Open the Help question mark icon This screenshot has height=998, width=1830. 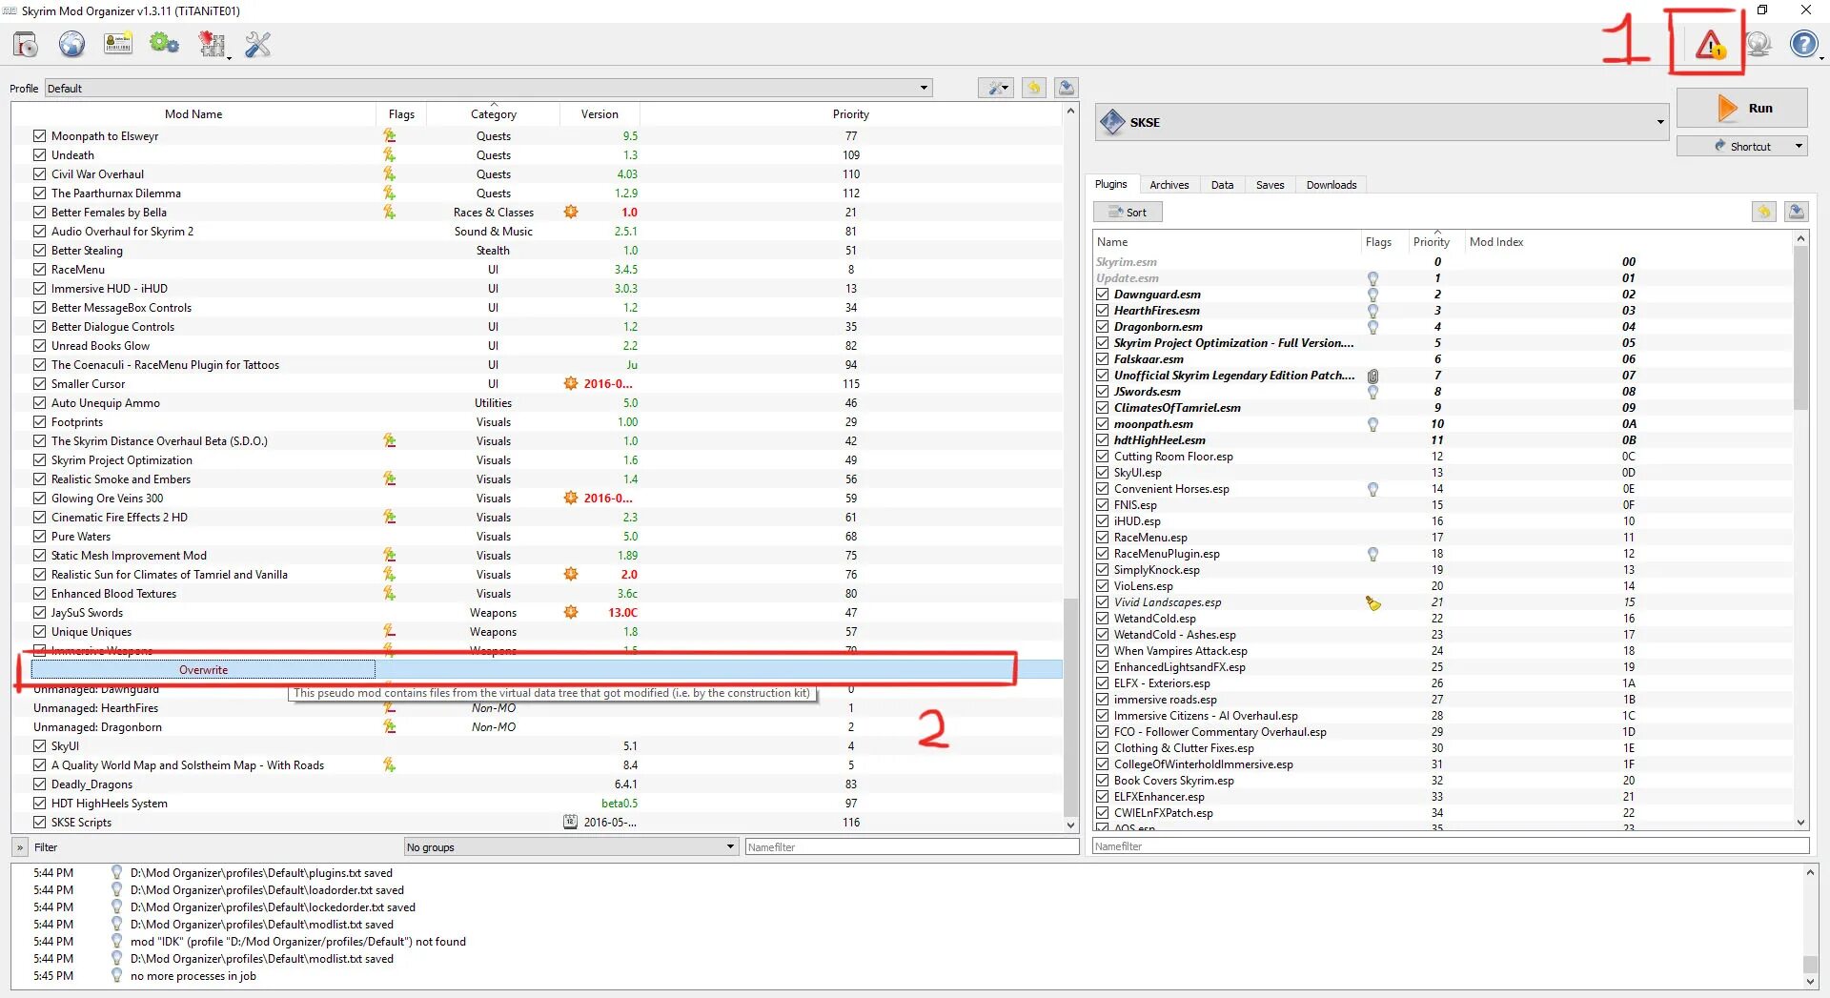click(x=1803, y=44)
